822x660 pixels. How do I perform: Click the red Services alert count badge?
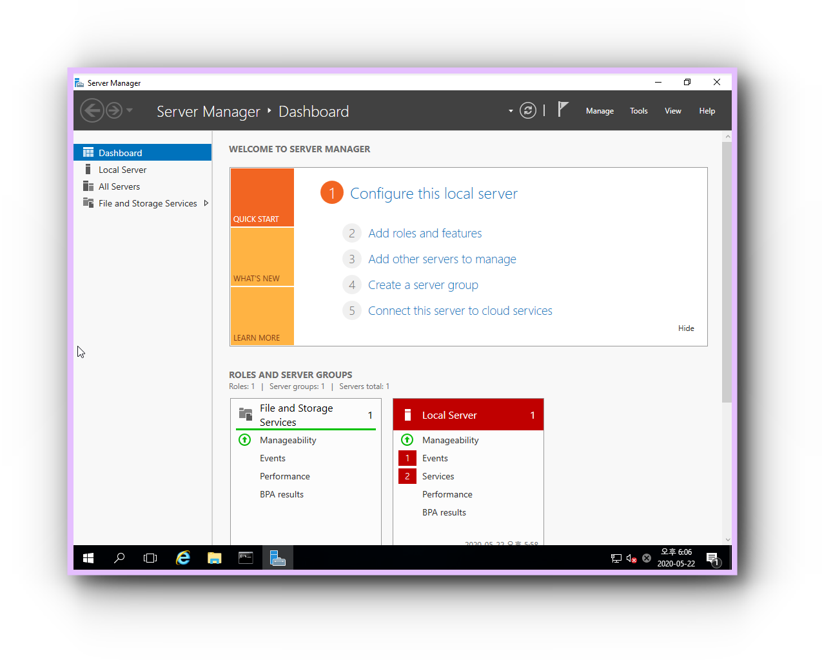407,476
